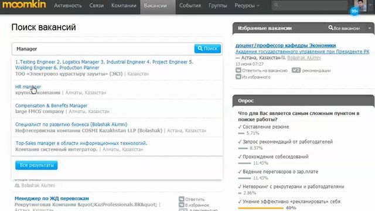Select poll option Составление резюме
This screenshot has height=211, width=375.
click(264, 127)
